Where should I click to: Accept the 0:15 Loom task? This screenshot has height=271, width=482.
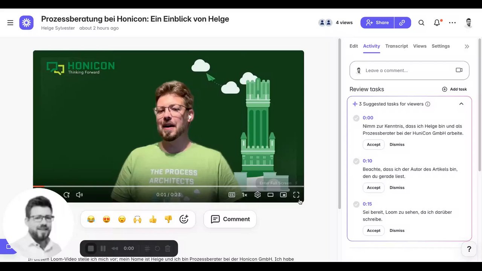(x=374, y=230)
